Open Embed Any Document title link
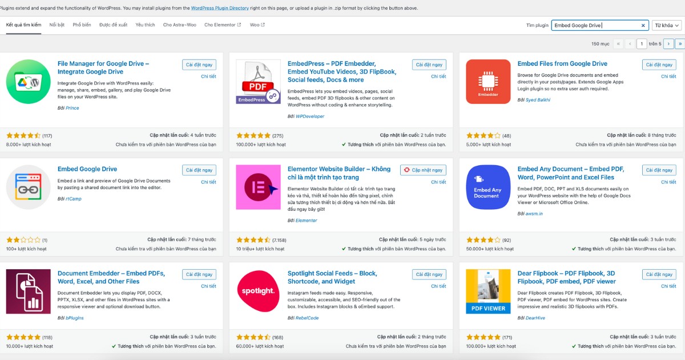Screen dimensions: 685x360 [571, 173]
